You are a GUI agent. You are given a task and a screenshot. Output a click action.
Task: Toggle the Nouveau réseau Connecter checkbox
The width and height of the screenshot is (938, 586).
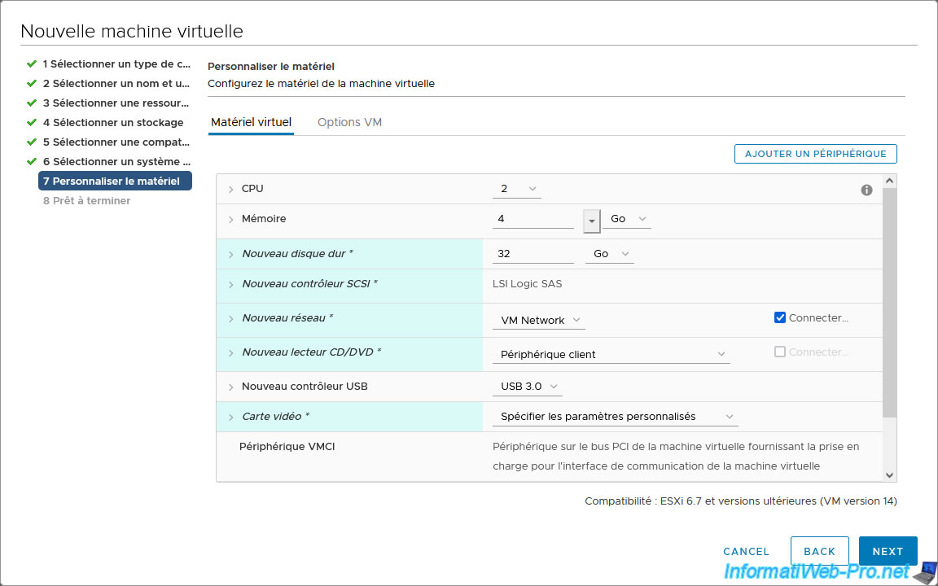(780, 318)
